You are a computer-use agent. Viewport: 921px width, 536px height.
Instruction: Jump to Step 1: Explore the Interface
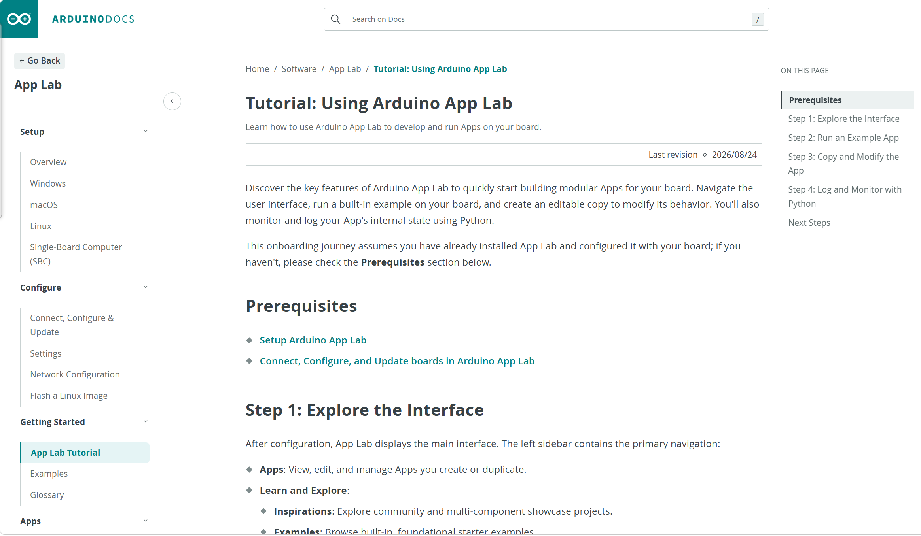pyautogui.click(x=844, y=119)
